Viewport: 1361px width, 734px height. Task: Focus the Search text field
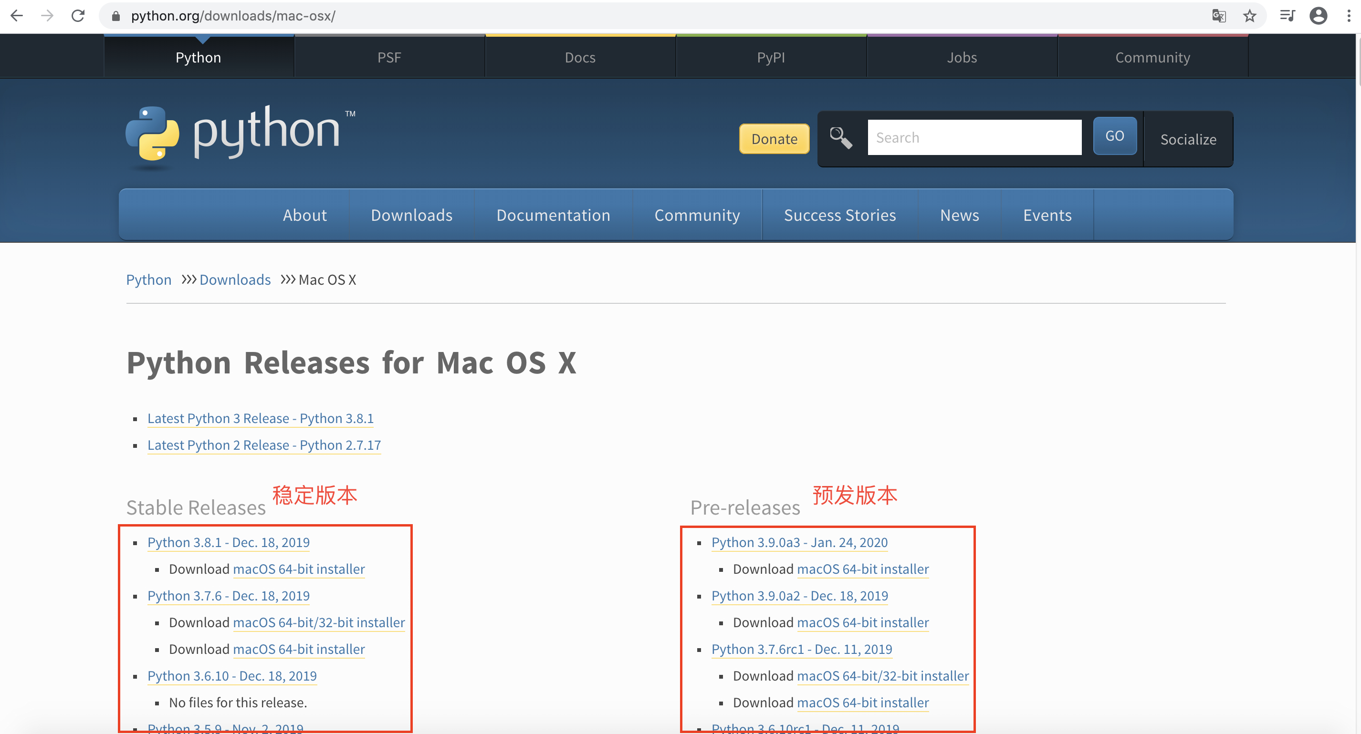pyautogui.click(x=974, y=137)
